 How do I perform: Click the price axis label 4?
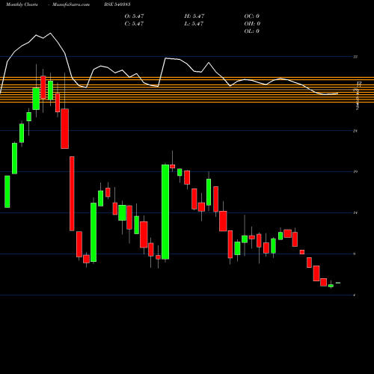click(x=355, y=295)
